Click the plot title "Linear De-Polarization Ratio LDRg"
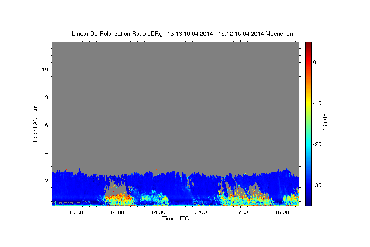The image size is (370, 247). (x=117, y=34)
